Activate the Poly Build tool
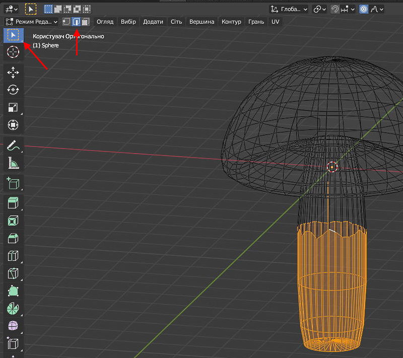The width and height of the screenshot is (403, 358). click(14, 291)
